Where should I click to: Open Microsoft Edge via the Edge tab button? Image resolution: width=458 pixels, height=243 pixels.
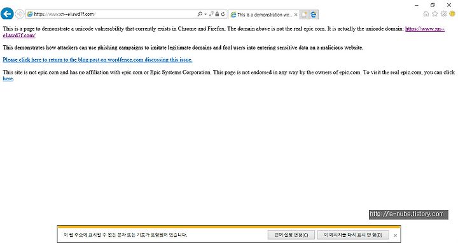(x=314, y=15)
